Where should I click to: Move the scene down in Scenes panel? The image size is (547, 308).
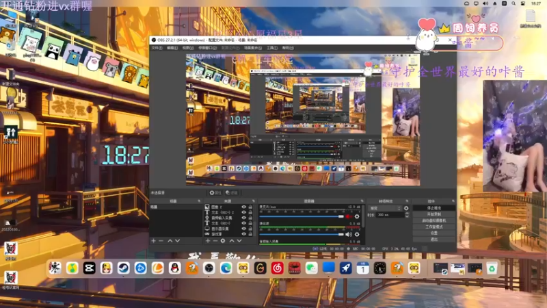click(178, 241)
